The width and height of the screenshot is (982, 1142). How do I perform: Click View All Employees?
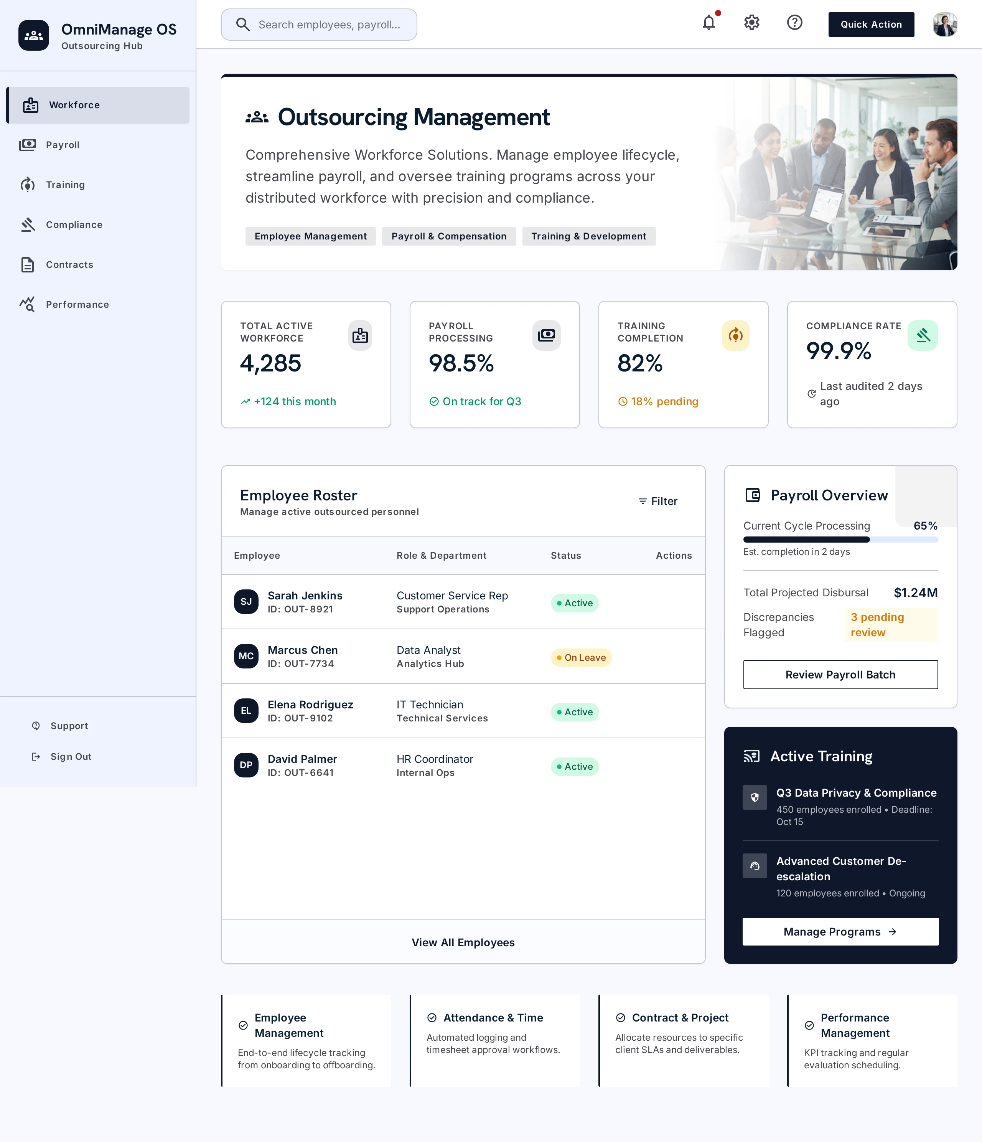pos(463,942)
